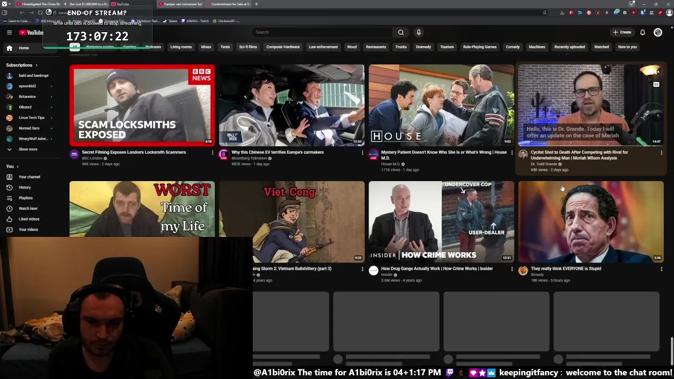Open the Vivaldi browser menu icon
The image size is (674, 379).
(x=4, y=4)
